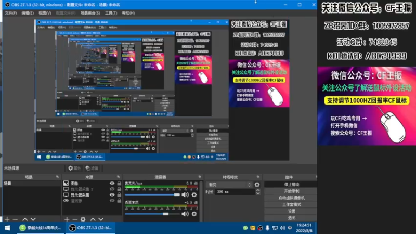The image size is (416, 234).
Task: Pop out the 来源 dock panel
Action: pos(119,177)
